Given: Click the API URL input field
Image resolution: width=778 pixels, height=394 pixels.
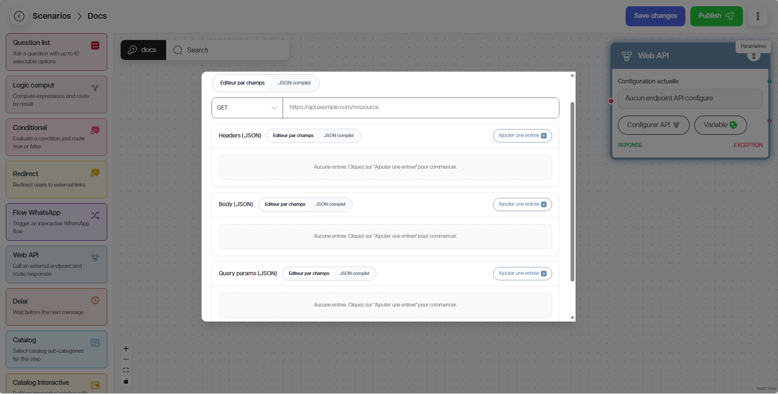Looking at the screenshot, I should pos(420,107).
